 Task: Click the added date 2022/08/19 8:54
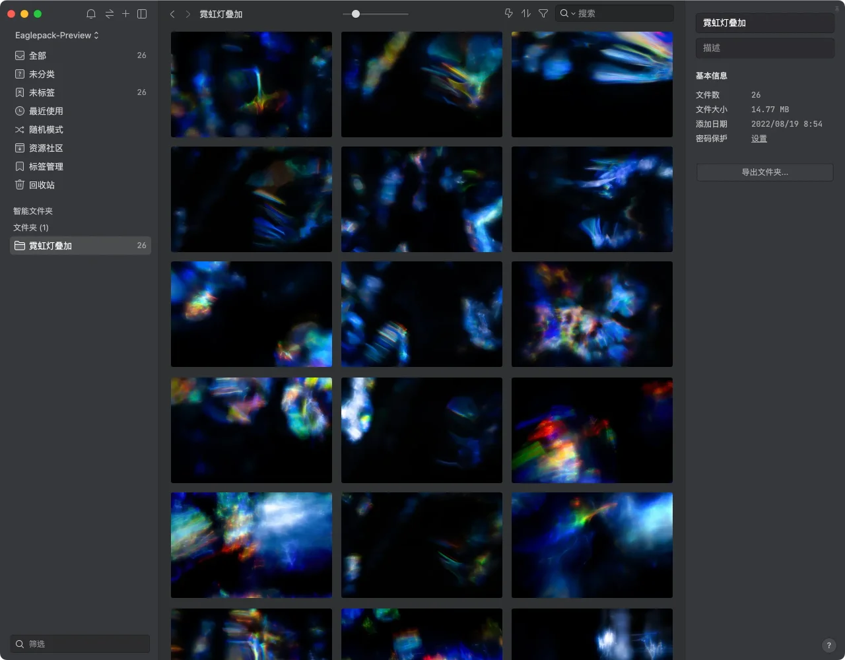click(x=787, y=124)
